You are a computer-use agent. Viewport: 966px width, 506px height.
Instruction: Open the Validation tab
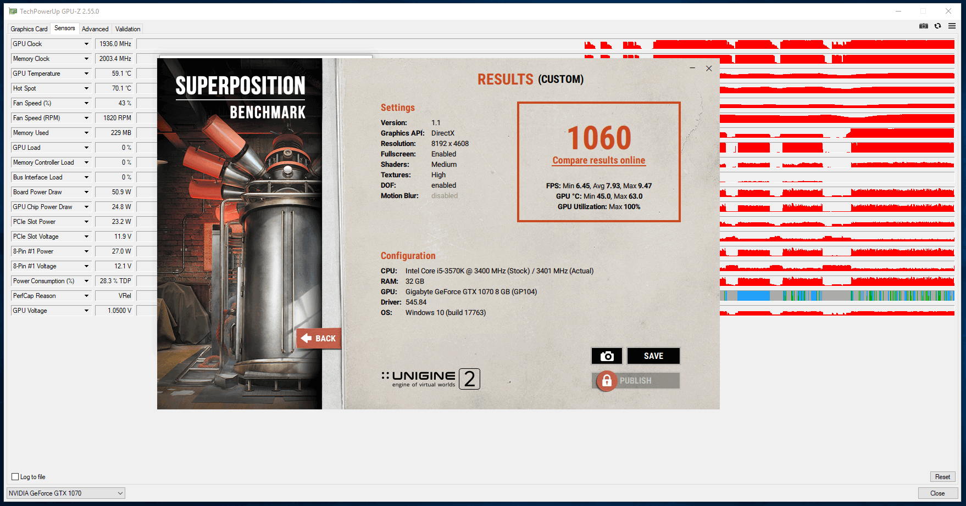point(128,29)
